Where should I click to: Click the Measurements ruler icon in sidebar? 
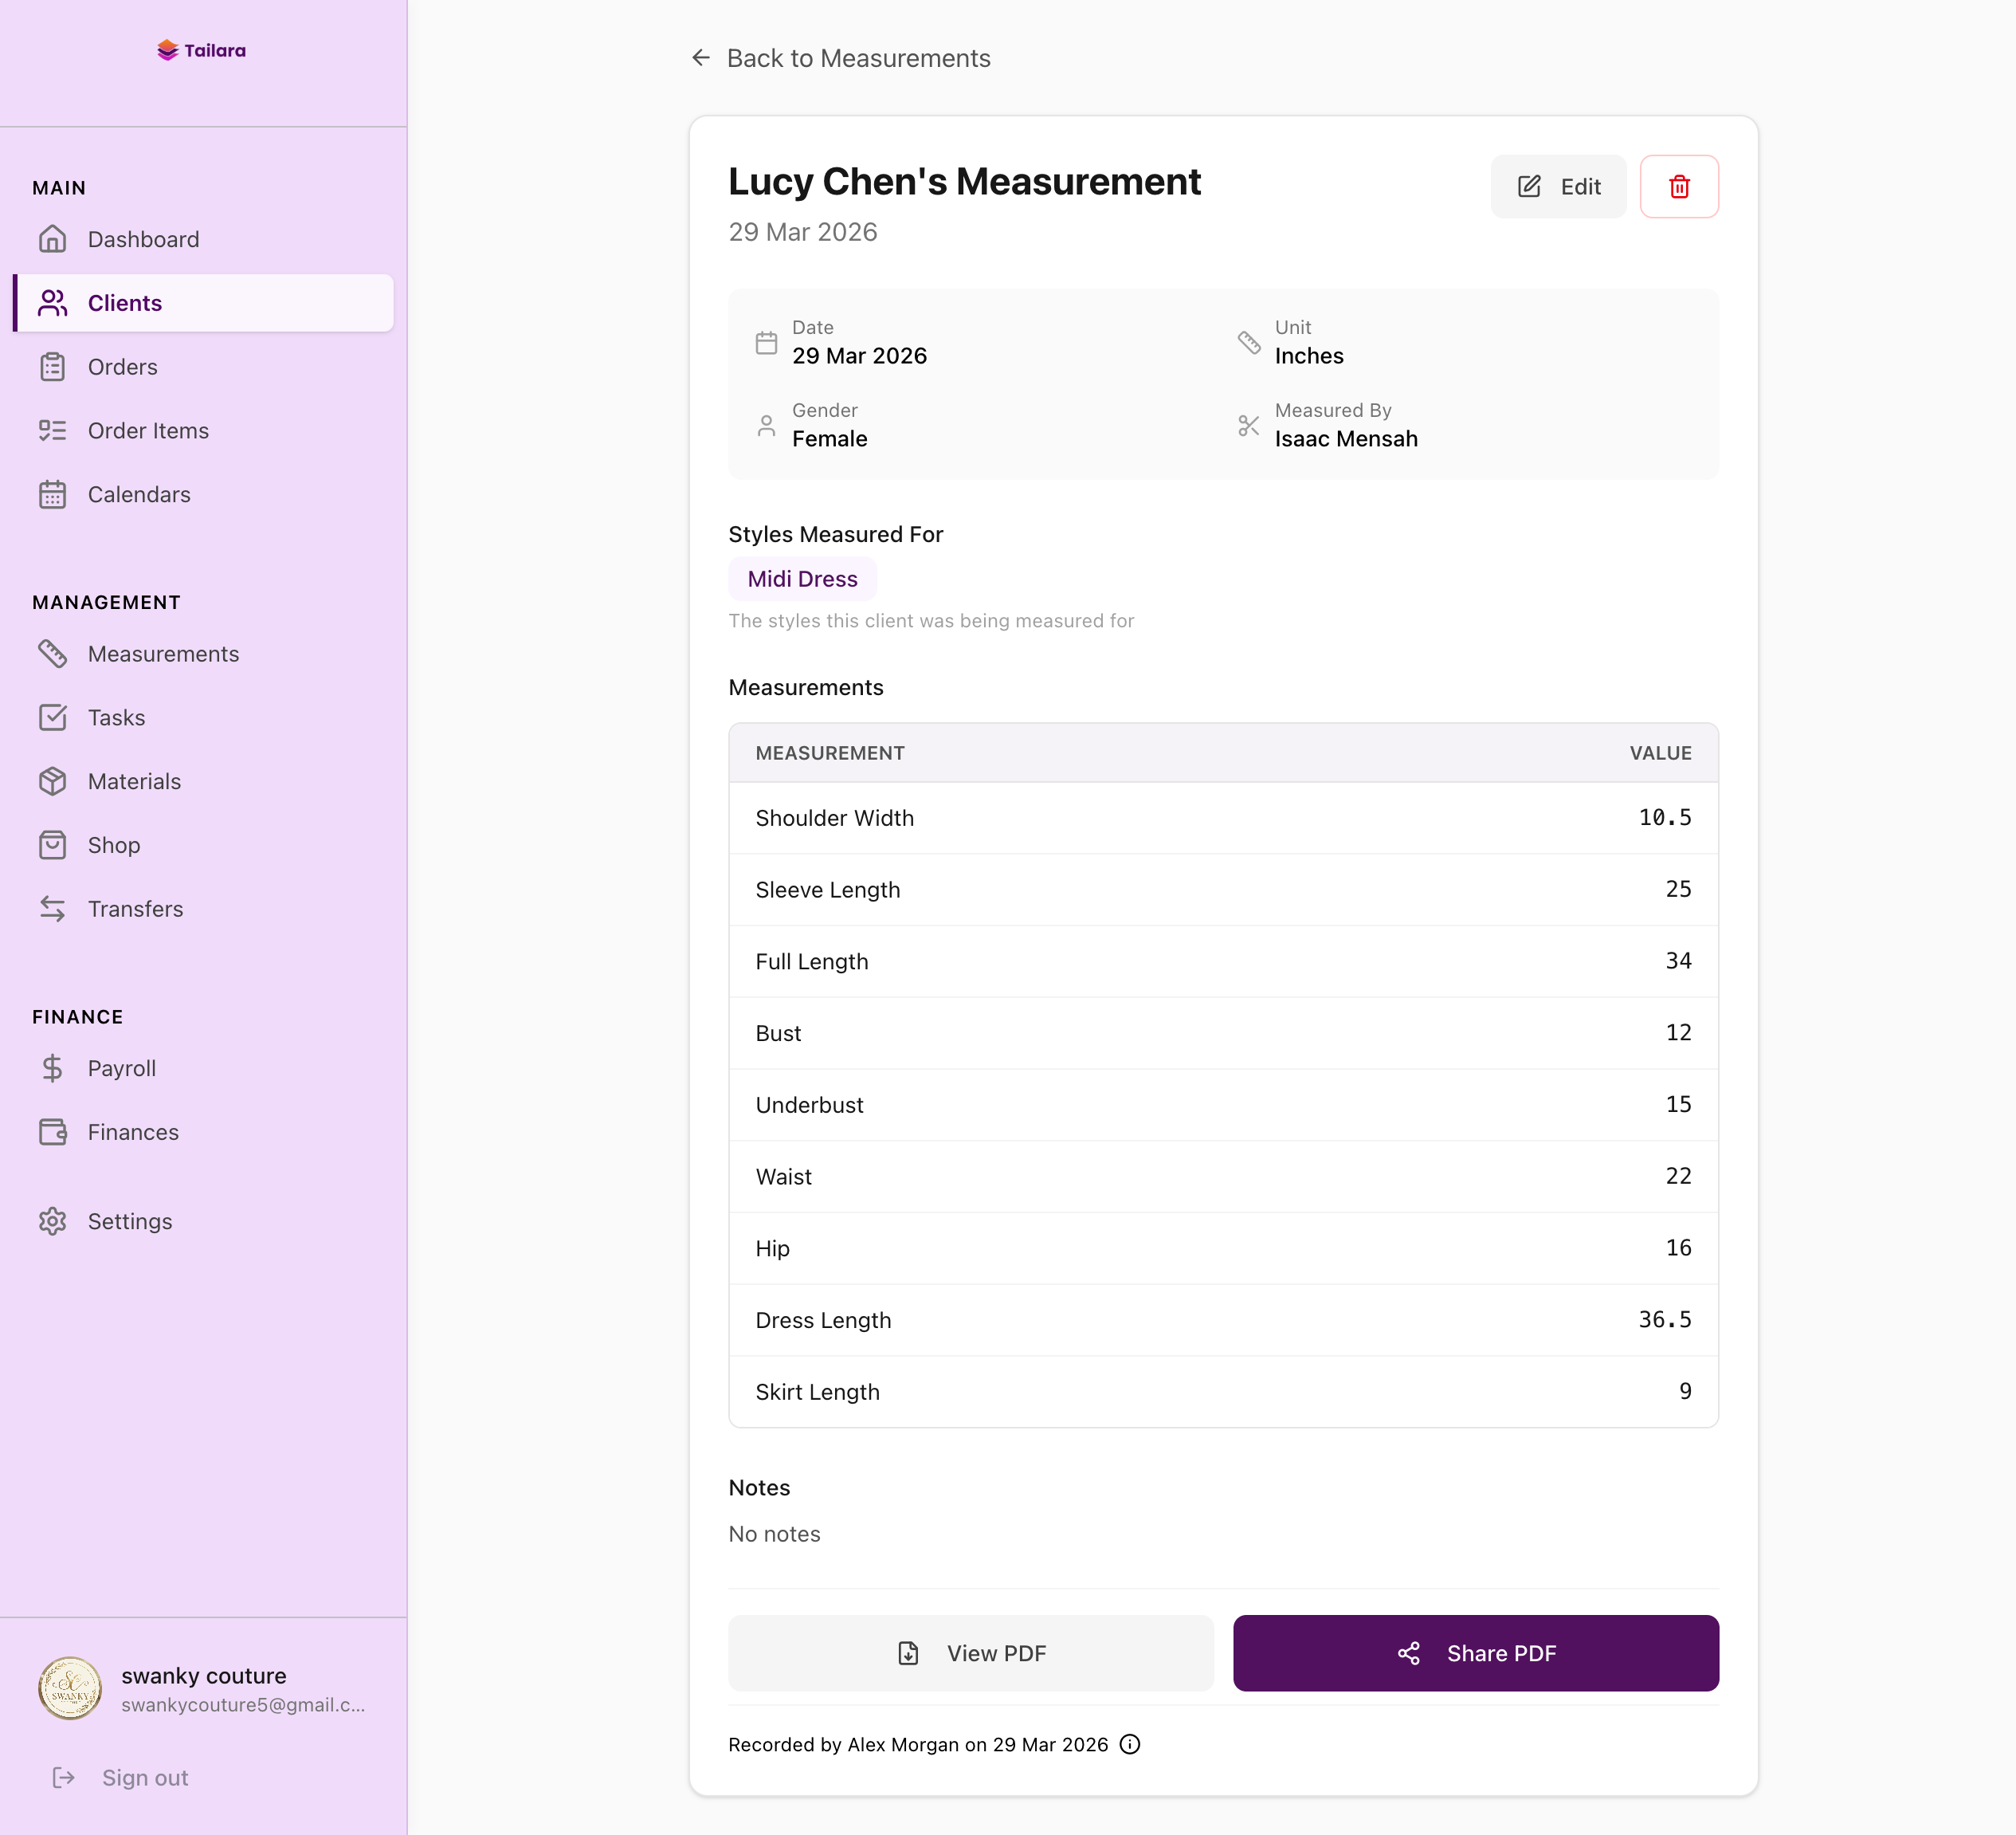(52, 654)
